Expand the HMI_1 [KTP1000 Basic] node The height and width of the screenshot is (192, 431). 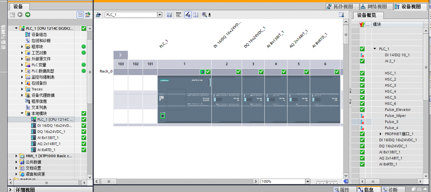[x=16, y=156]
